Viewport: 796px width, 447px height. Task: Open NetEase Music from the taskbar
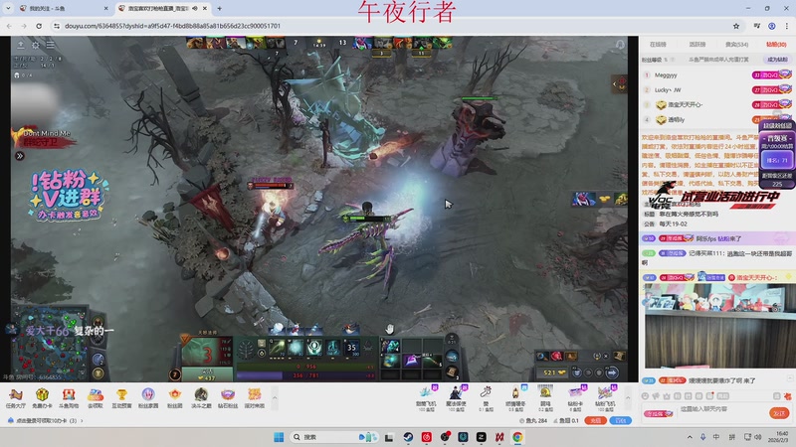tap(427, 437)
